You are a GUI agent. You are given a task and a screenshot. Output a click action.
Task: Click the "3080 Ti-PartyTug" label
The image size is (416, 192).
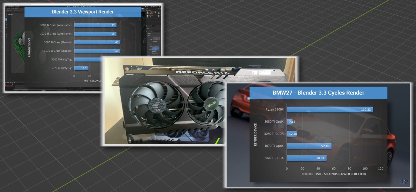pos(61,59)
